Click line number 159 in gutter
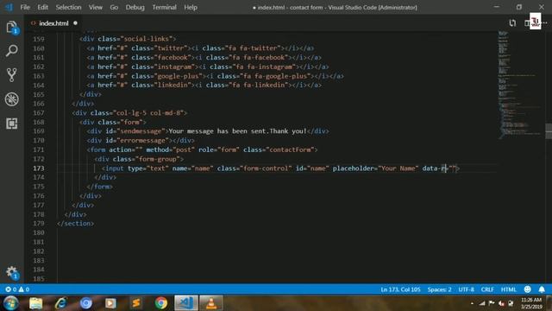The height and width of the screenshot is (311, 552). click(x=38, y=39)
